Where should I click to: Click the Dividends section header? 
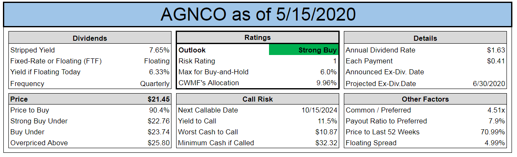click(x=90, y=38)
